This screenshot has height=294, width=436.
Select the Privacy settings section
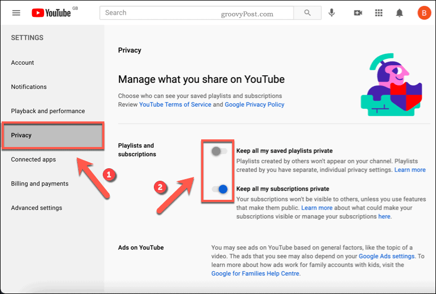point(53,136)
